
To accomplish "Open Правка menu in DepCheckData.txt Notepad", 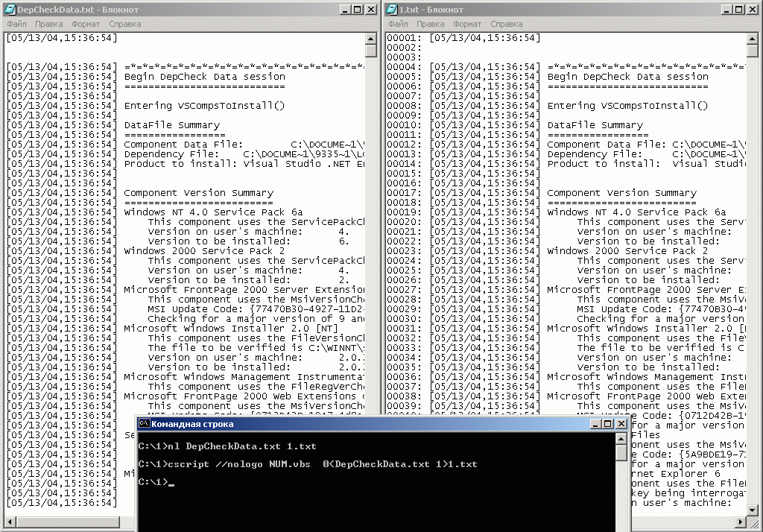I will pyautogui.click(x=48, y=24).
